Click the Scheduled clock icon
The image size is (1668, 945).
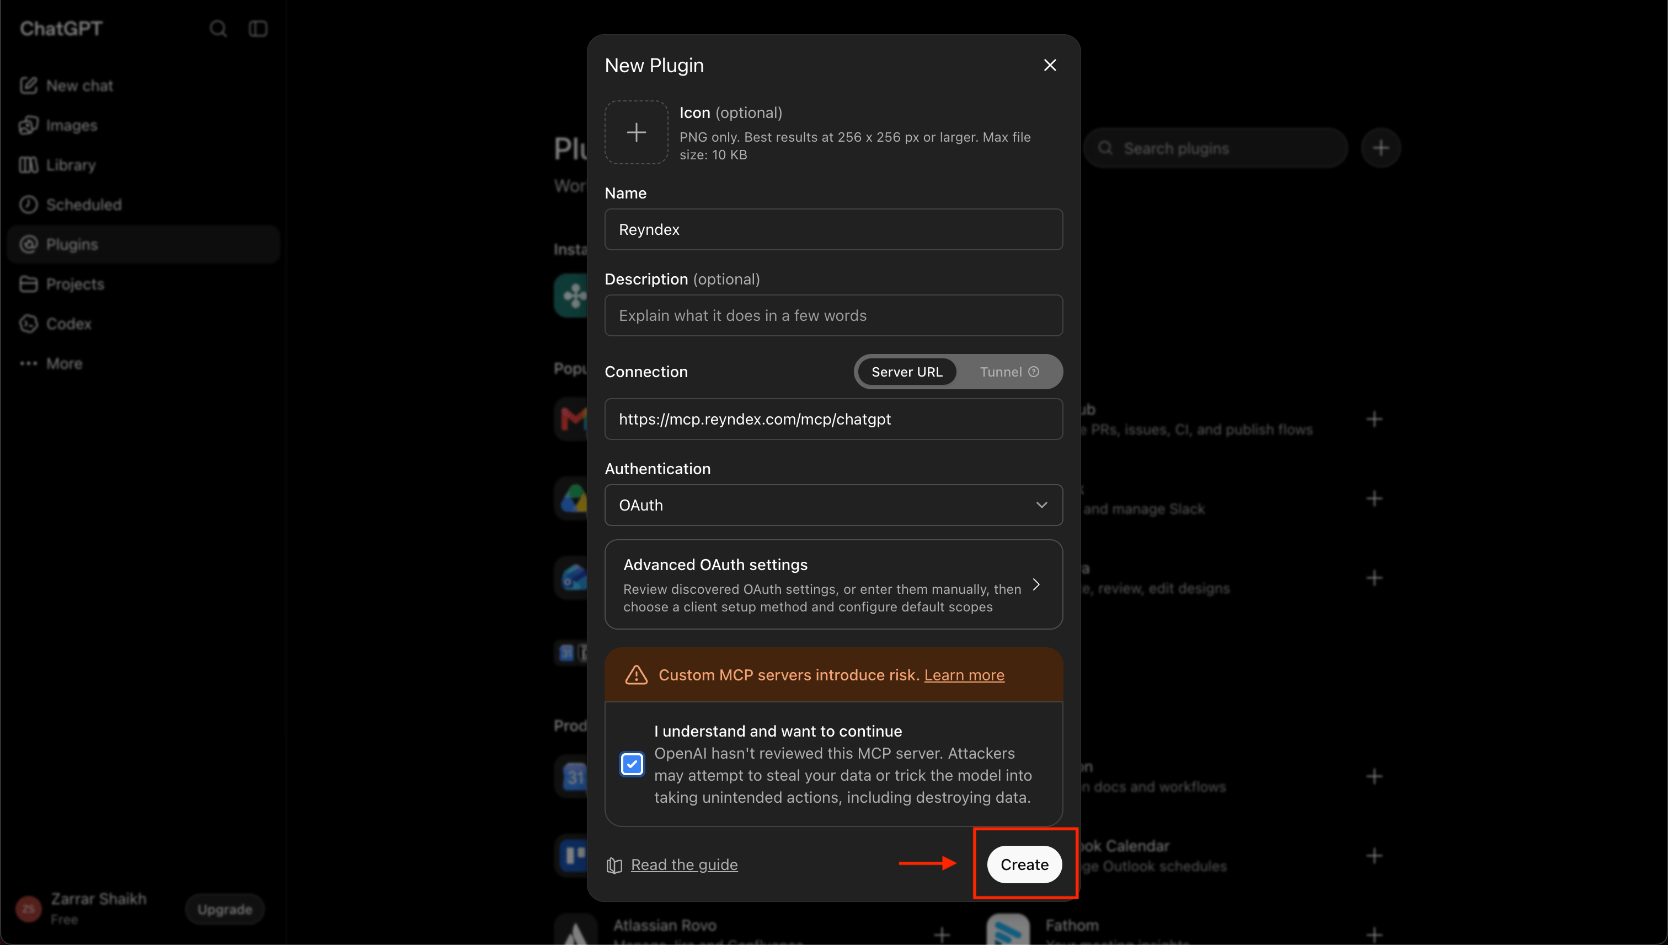point(29,205)
